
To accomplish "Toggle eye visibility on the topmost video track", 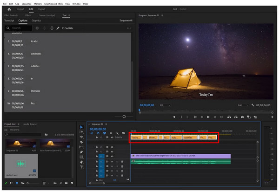I will point(112,147).
